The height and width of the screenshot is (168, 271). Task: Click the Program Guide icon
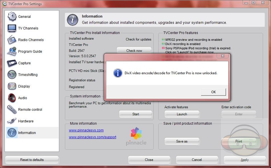coord(12,51)
